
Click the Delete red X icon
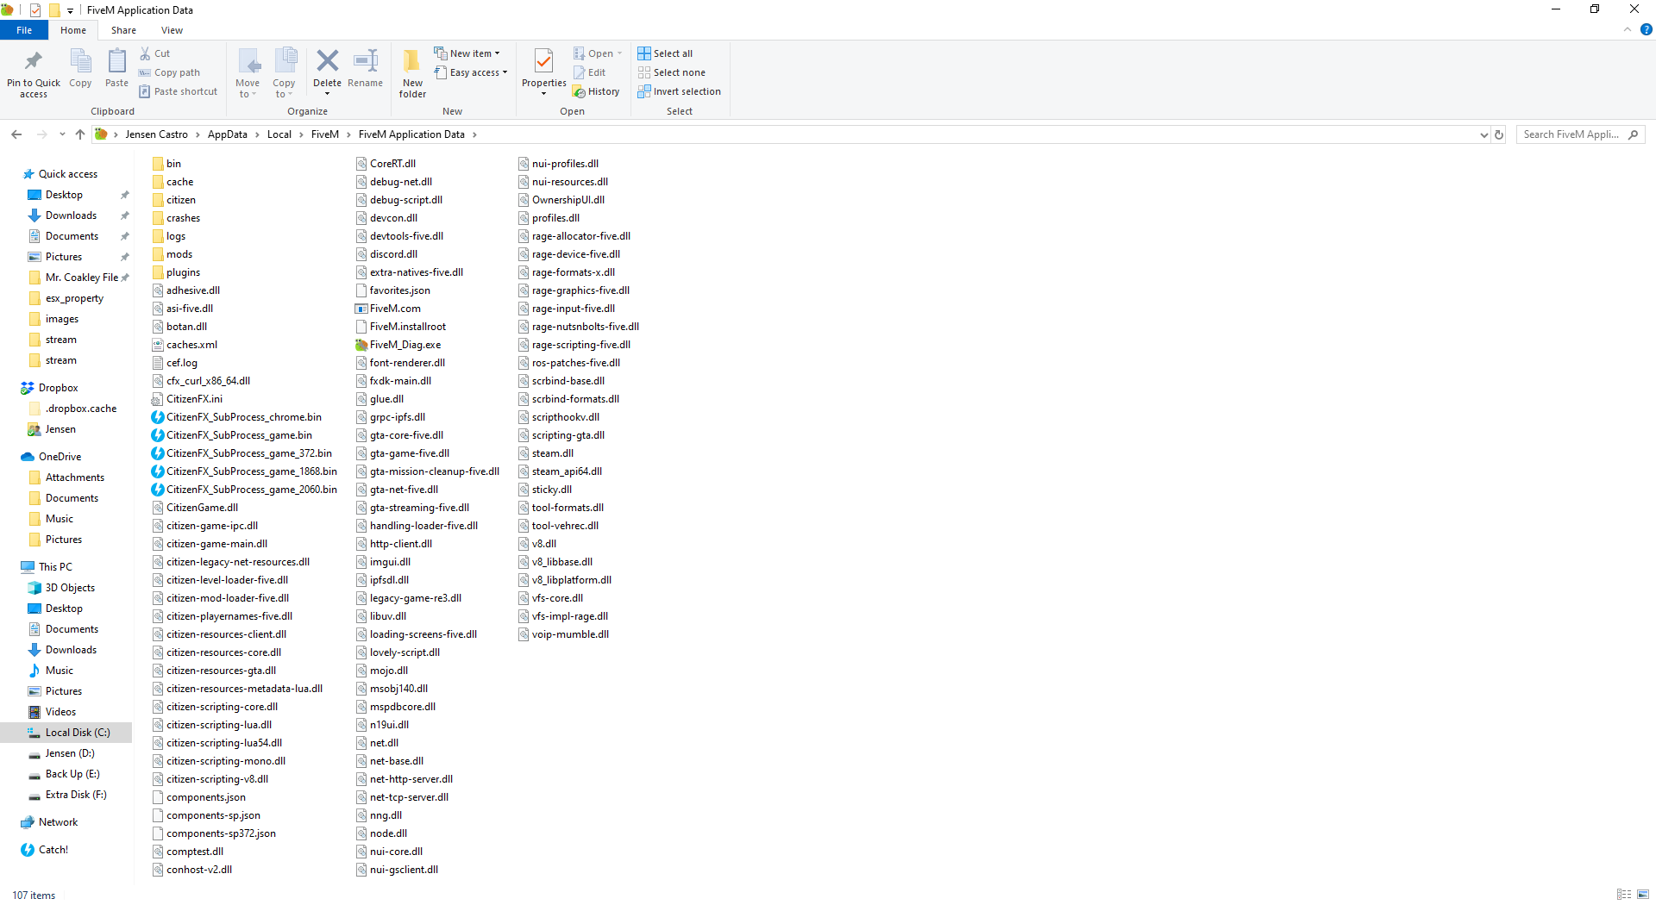pyautogui.click(x=327, y=60)
